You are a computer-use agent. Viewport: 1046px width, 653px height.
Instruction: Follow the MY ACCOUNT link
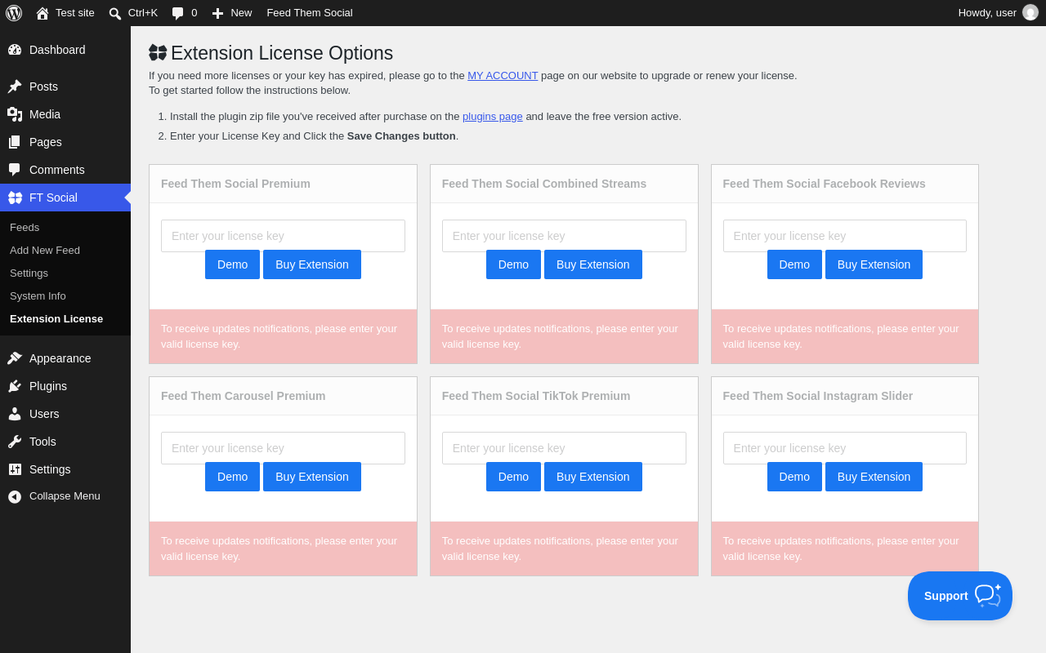click(503, 75)
